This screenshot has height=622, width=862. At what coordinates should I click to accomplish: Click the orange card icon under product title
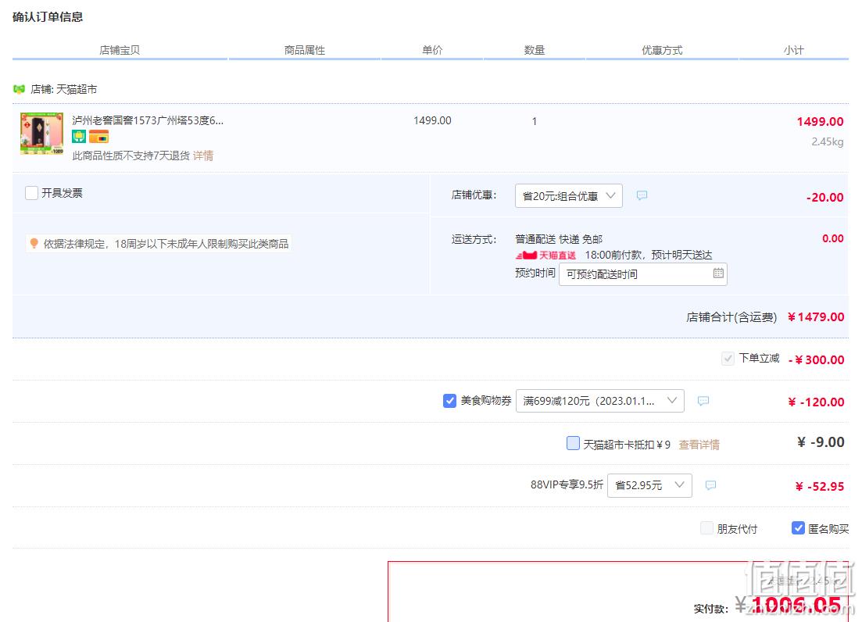[x=99, y=136]
